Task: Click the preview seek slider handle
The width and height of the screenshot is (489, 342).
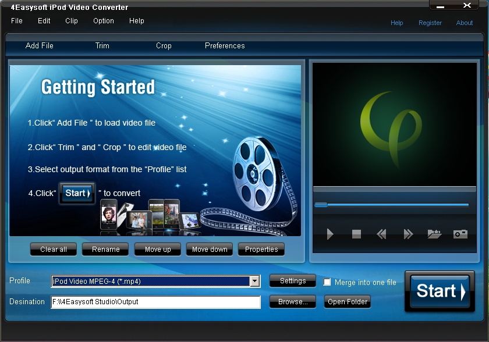Action: [321, 205]
